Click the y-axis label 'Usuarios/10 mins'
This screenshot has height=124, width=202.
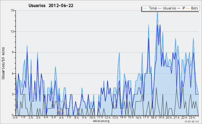(x=3, y=63)
